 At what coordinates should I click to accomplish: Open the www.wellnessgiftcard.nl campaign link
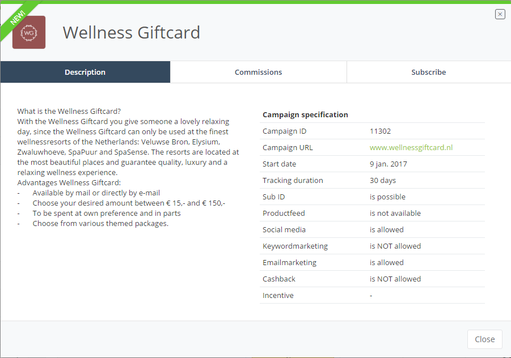(411, 147)
